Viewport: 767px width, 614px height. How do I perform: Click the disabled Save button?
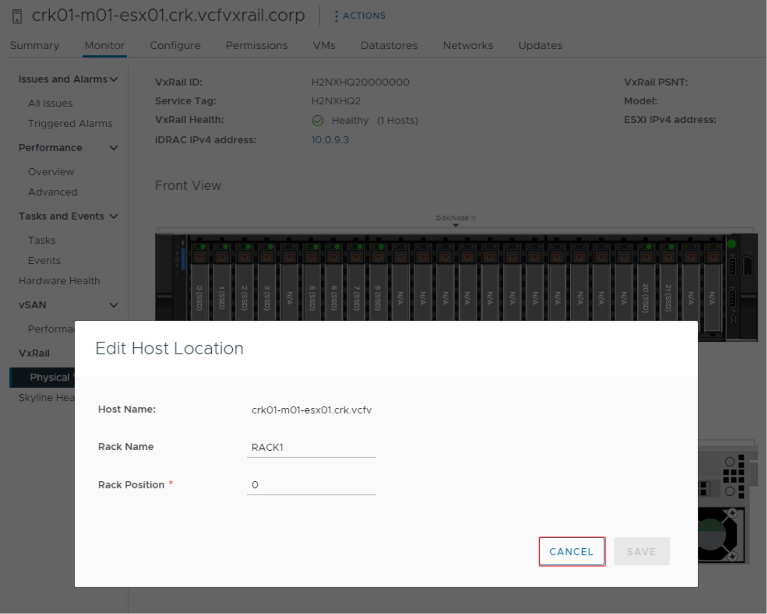[x=642, y=552]
